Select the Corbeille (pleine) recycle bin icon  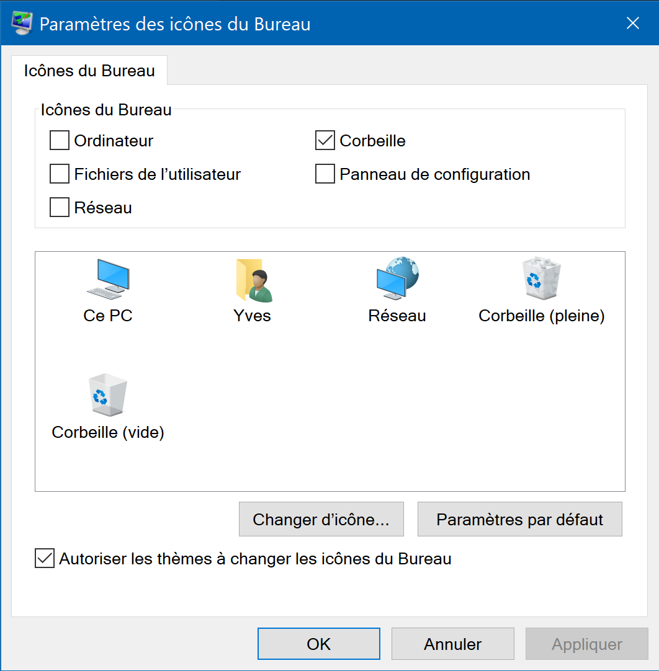click(x=541, y=278)
